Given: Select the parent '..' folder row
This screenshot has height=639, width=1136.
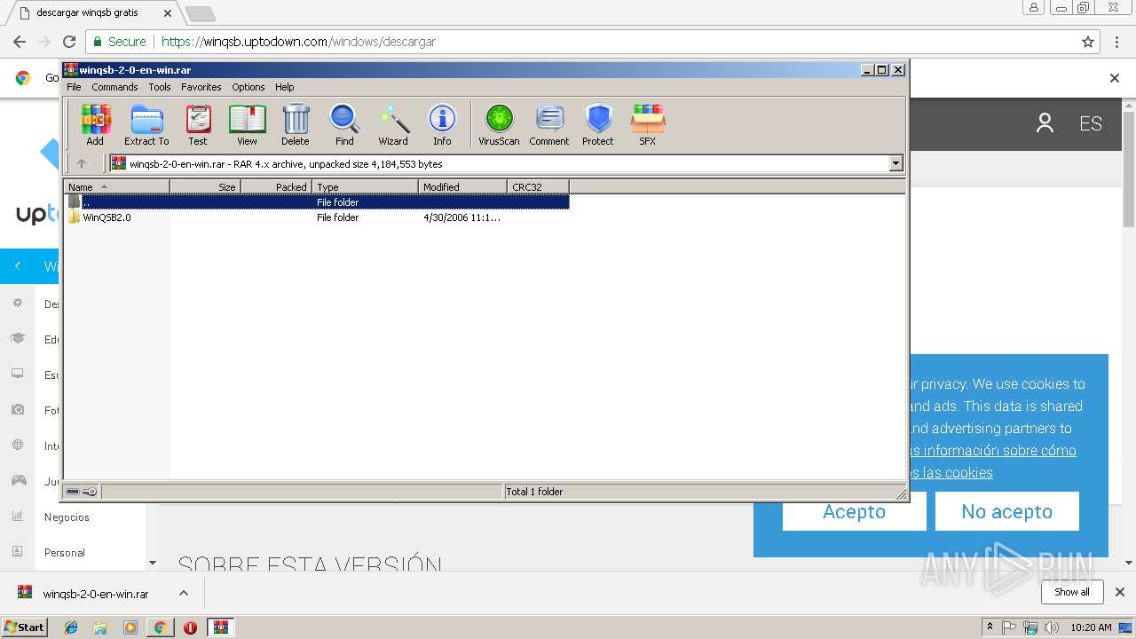Looking at the screenshot, I should pos(317,202).
